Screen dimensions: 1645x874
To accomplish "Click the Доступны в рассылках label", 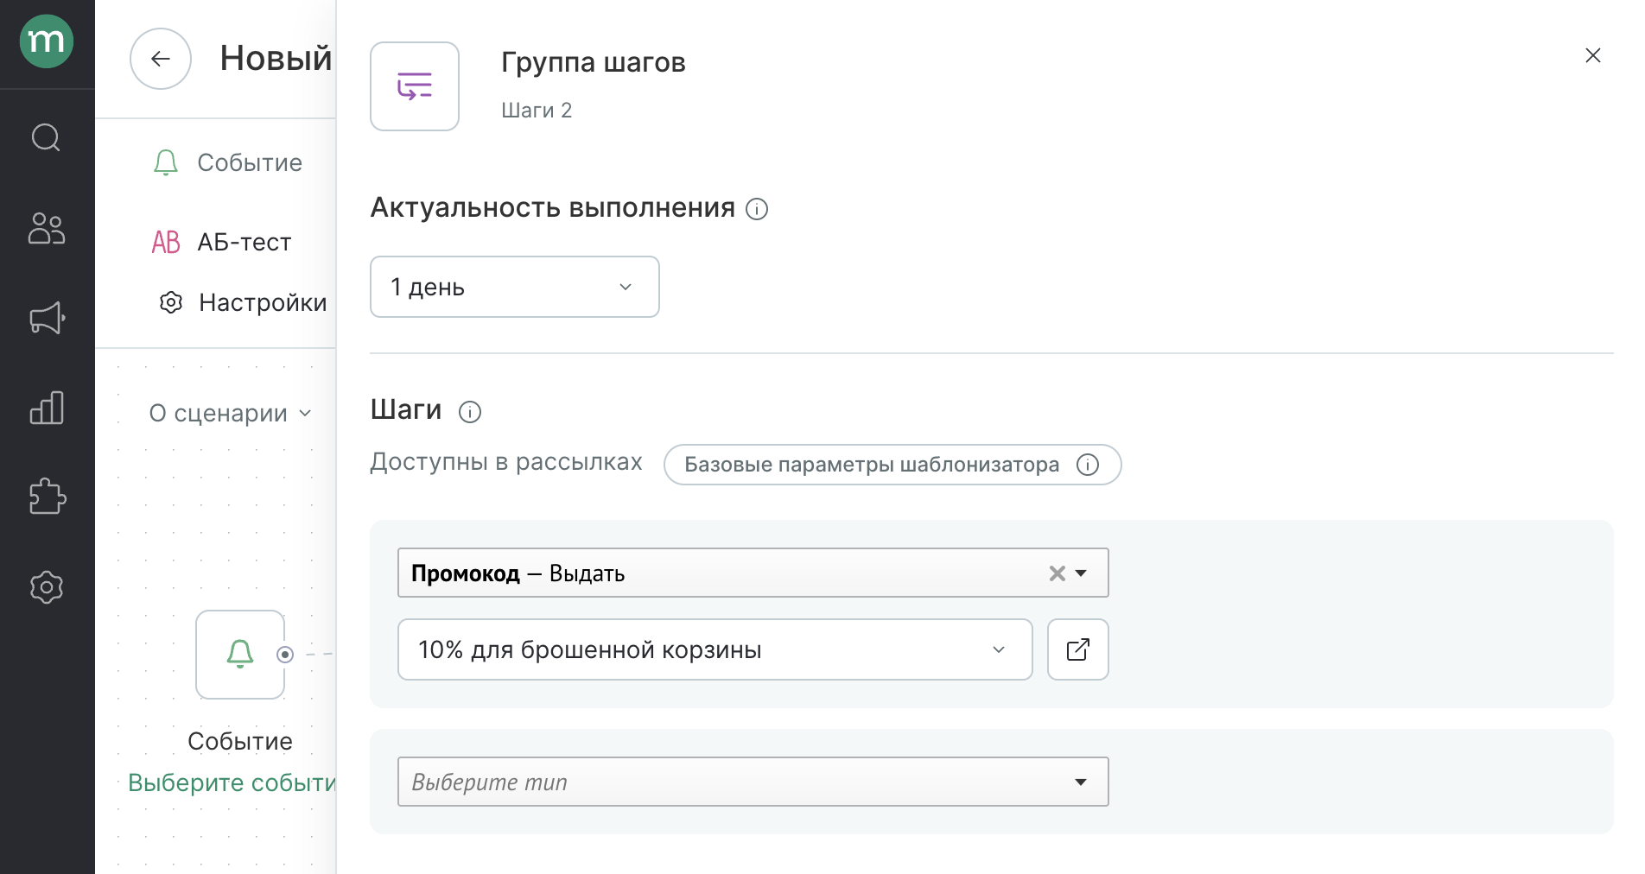I will coord(506,462).
